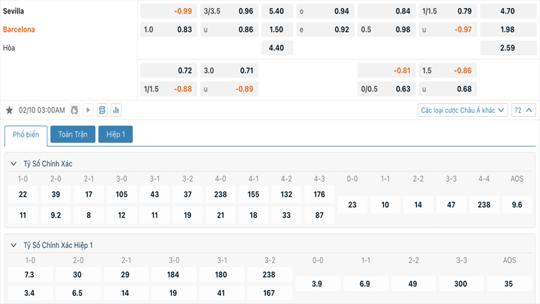Click the Barcelona team name
Image resolution: width=540 pixels, height=304 pixels.
click(x=19, y=30)
